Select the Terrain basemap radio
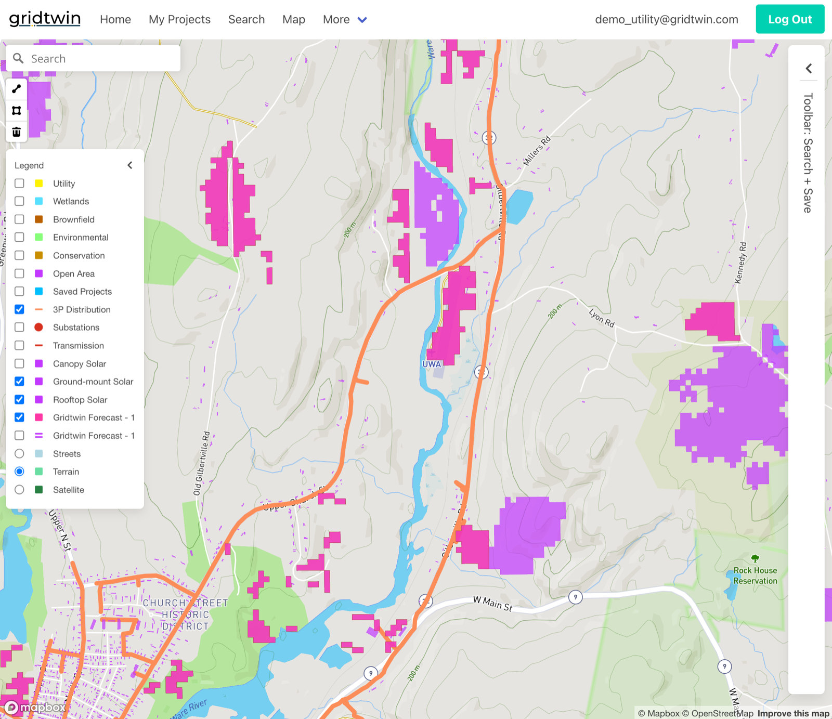This screenshot has height=719, width=832. (x=19, y=471)
